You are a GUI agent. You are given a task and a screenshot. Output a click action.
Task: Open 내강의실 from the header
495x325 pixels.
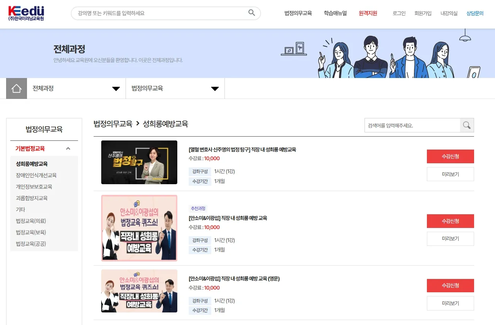449,13
